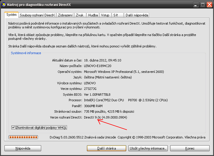214x156 pixels.
Task: Click system version 27327JG
Action: (x=90, y=89)
